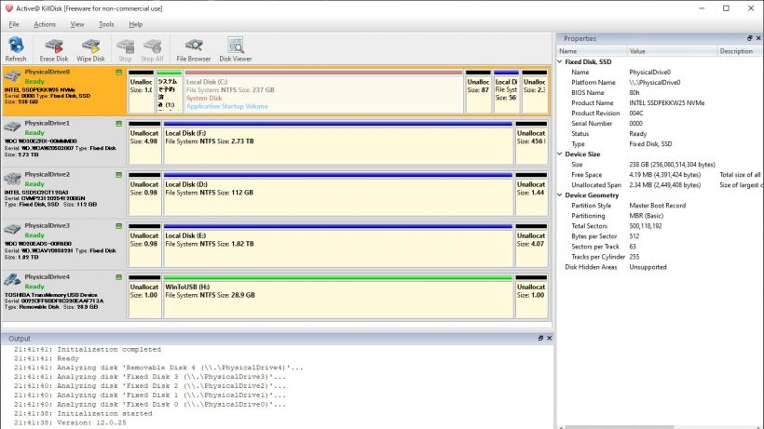Screen dimensions: 764x429
Task: Click the Total Sectors value 500,118,192
Action: (645, 226)
